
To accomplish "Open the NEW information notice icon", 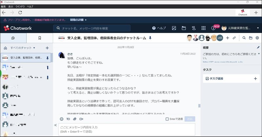I will pyautogui.click(x=215, y=28).
